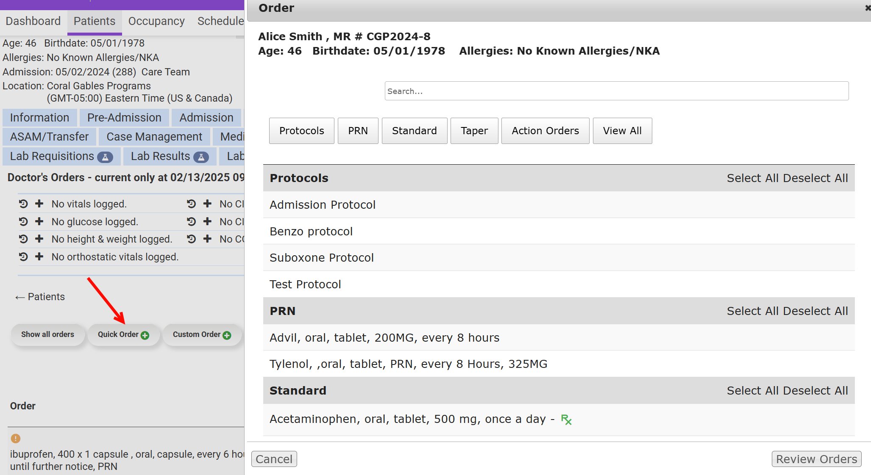
Task: Click the green Rx icon beside Acetaminophen
Action: (x=566, y=420)
